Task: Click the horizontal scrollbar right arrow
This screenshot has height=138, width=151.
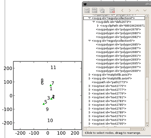Action: (x=144, y=129)
